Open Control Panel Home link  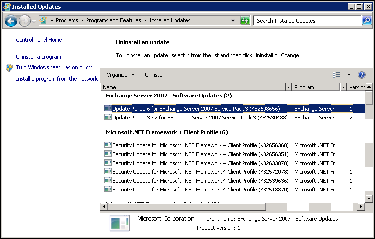click(39, 40)
